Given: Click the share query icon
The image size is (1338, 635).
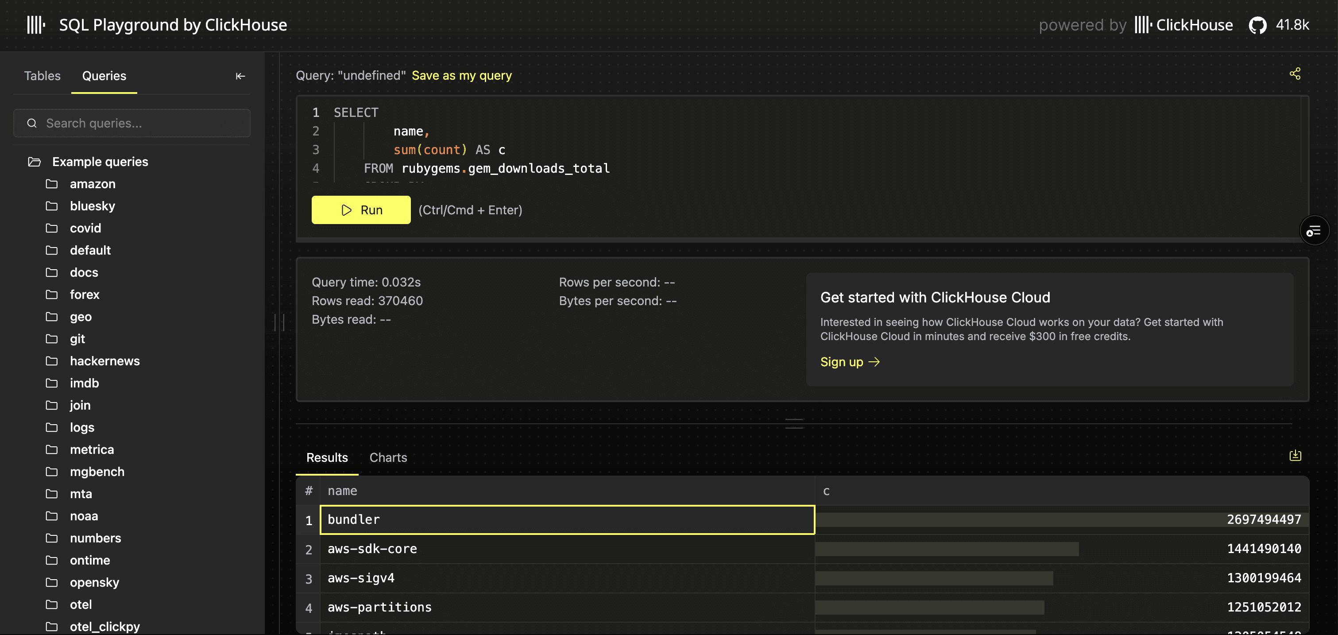Looking at the screenshot, I should click(1295, 74).
